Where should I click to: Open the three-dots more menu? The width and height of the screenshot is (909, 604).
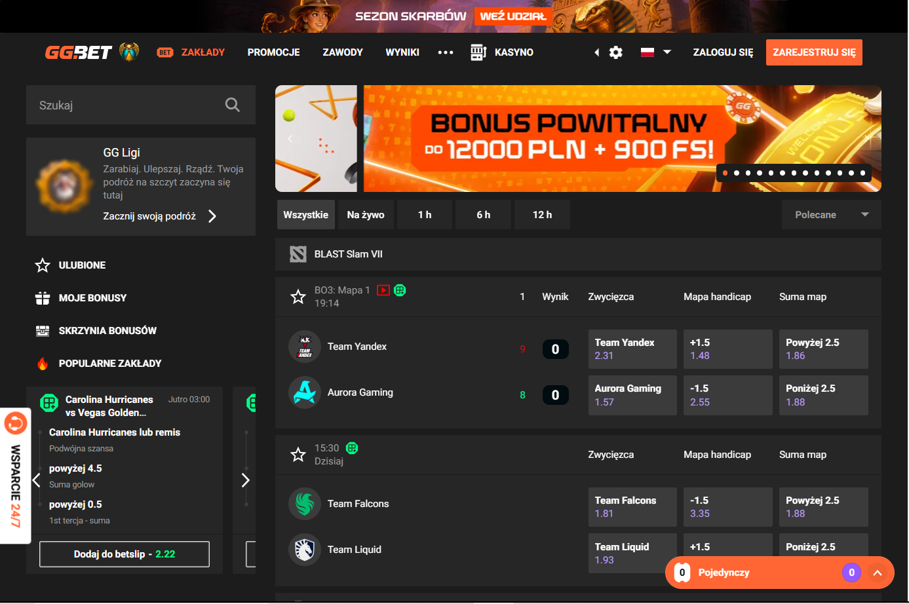coord(446,52)
